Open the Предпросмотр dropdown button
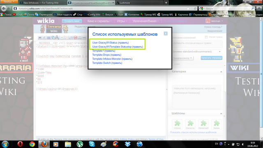263x148 pixels. coord(182,58)
